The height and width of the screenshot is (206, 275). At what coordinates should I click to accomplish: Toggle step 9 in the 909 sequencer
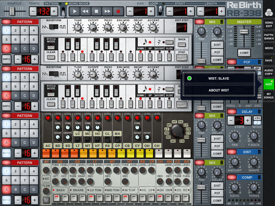point(125,198)
